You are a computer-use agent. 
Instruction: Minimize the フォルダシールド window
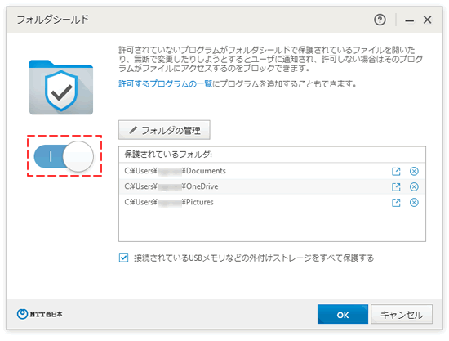point(409,20)
